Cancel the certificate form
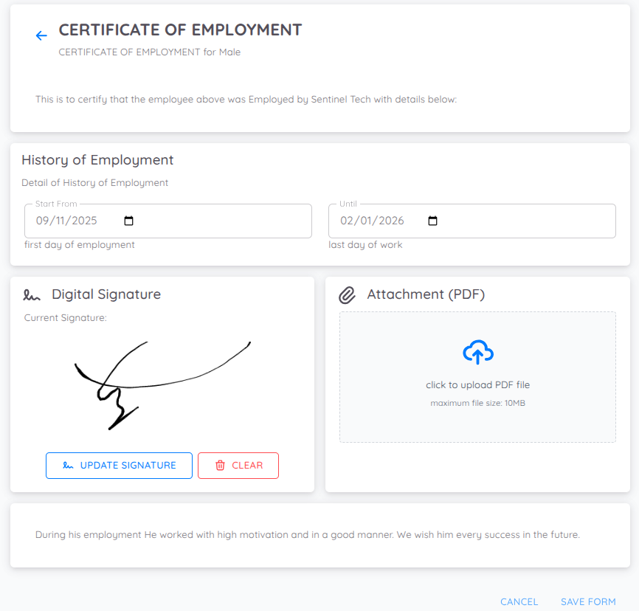 (x=519, y=601)
